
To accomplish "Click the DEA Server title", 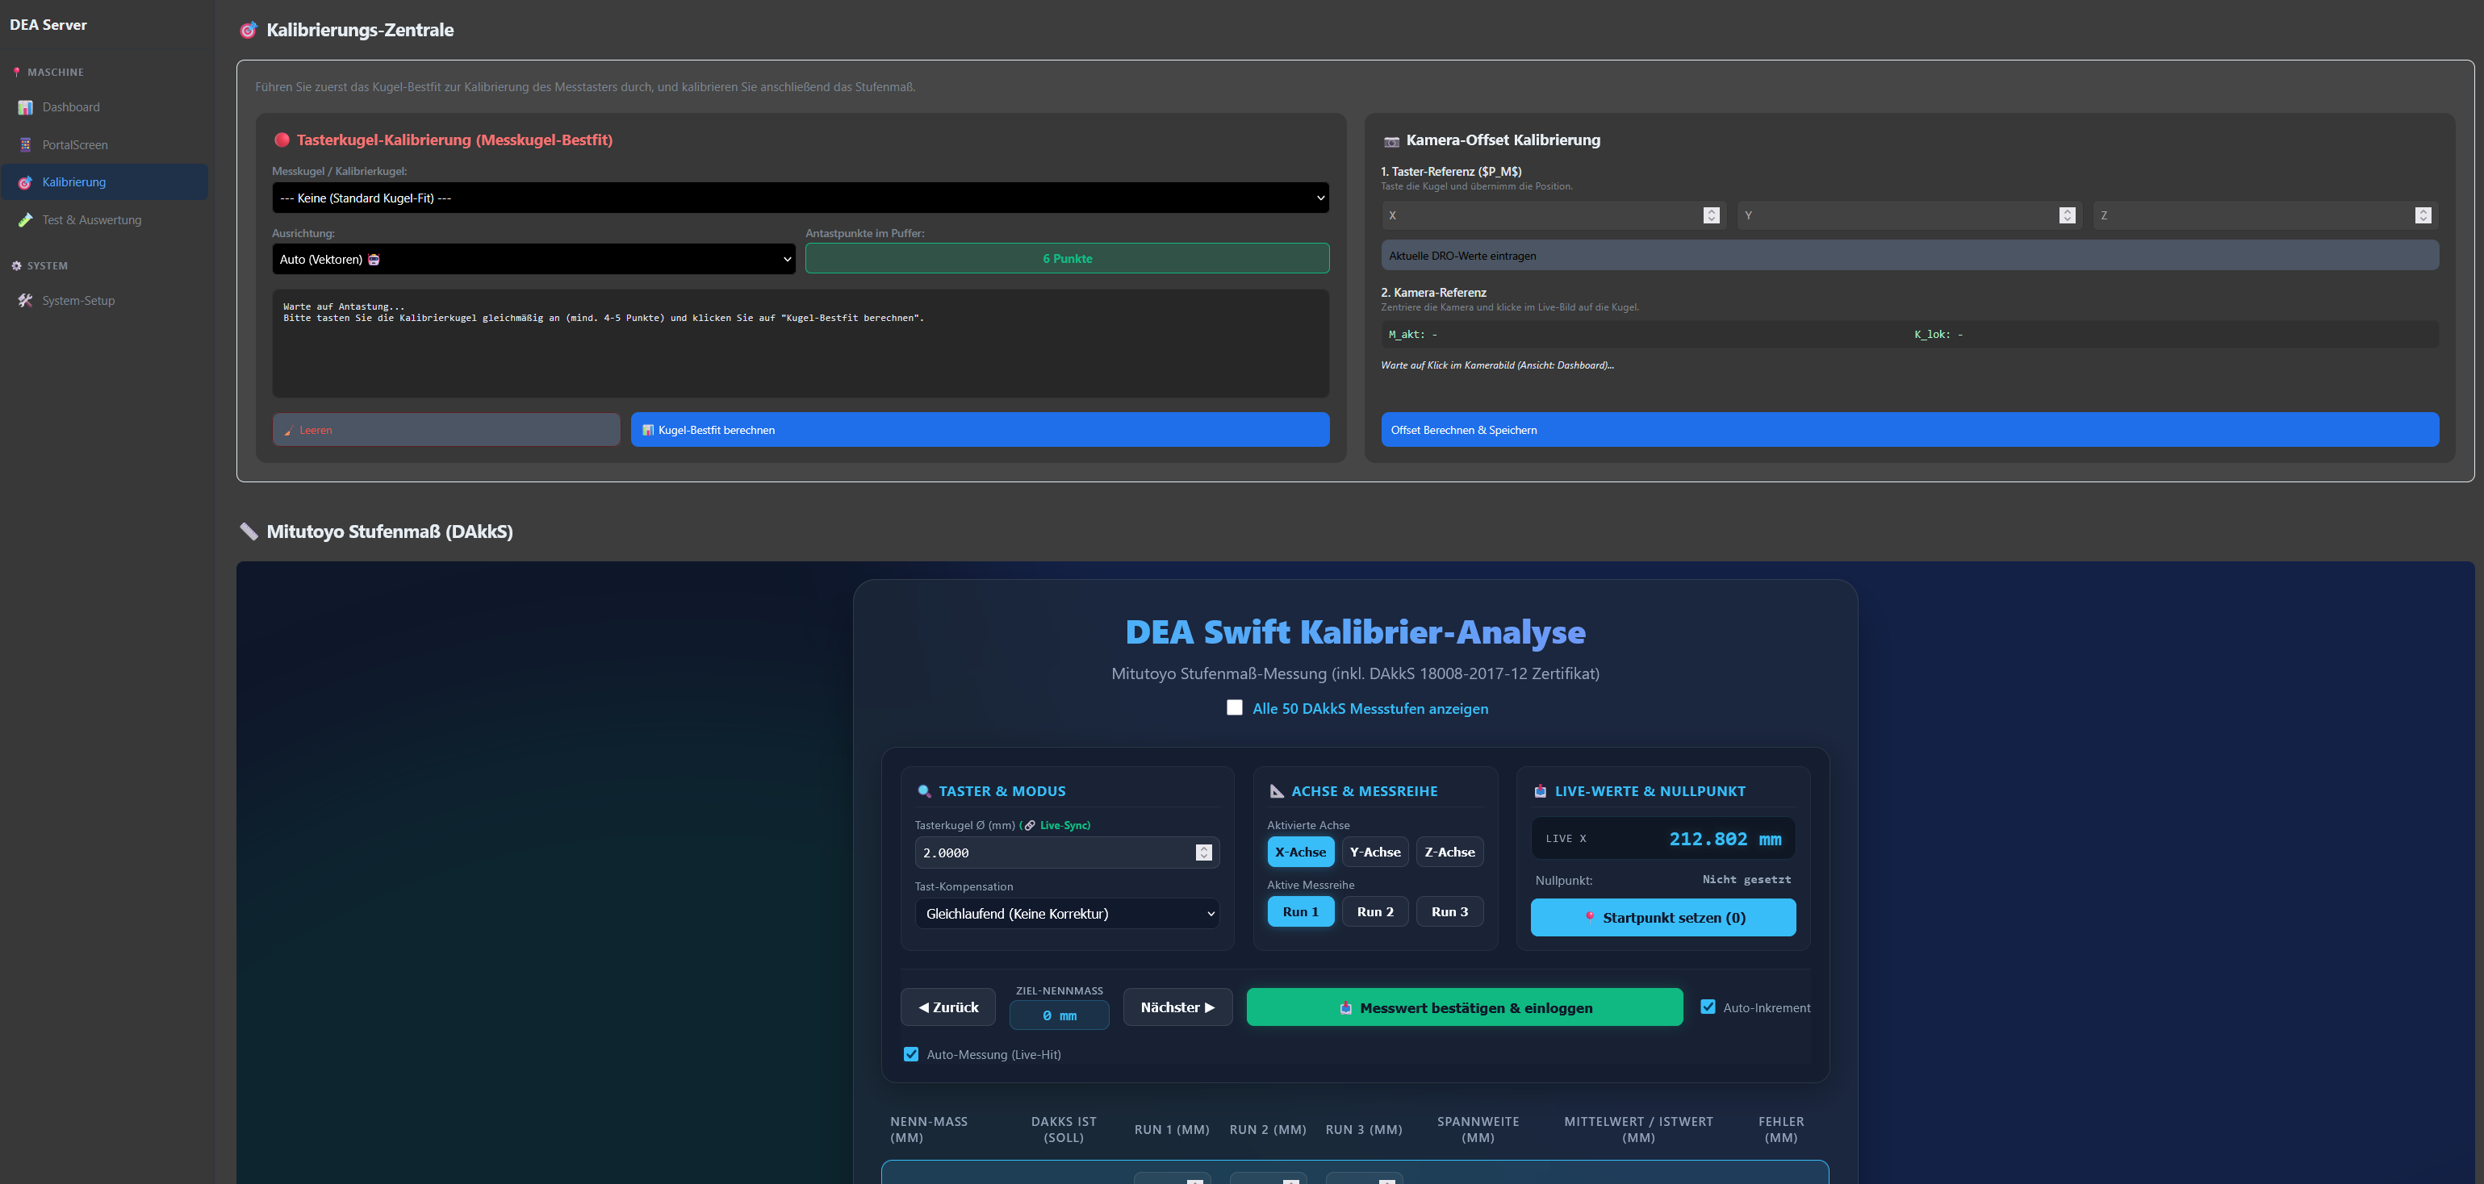I will (x=48, y=25).
